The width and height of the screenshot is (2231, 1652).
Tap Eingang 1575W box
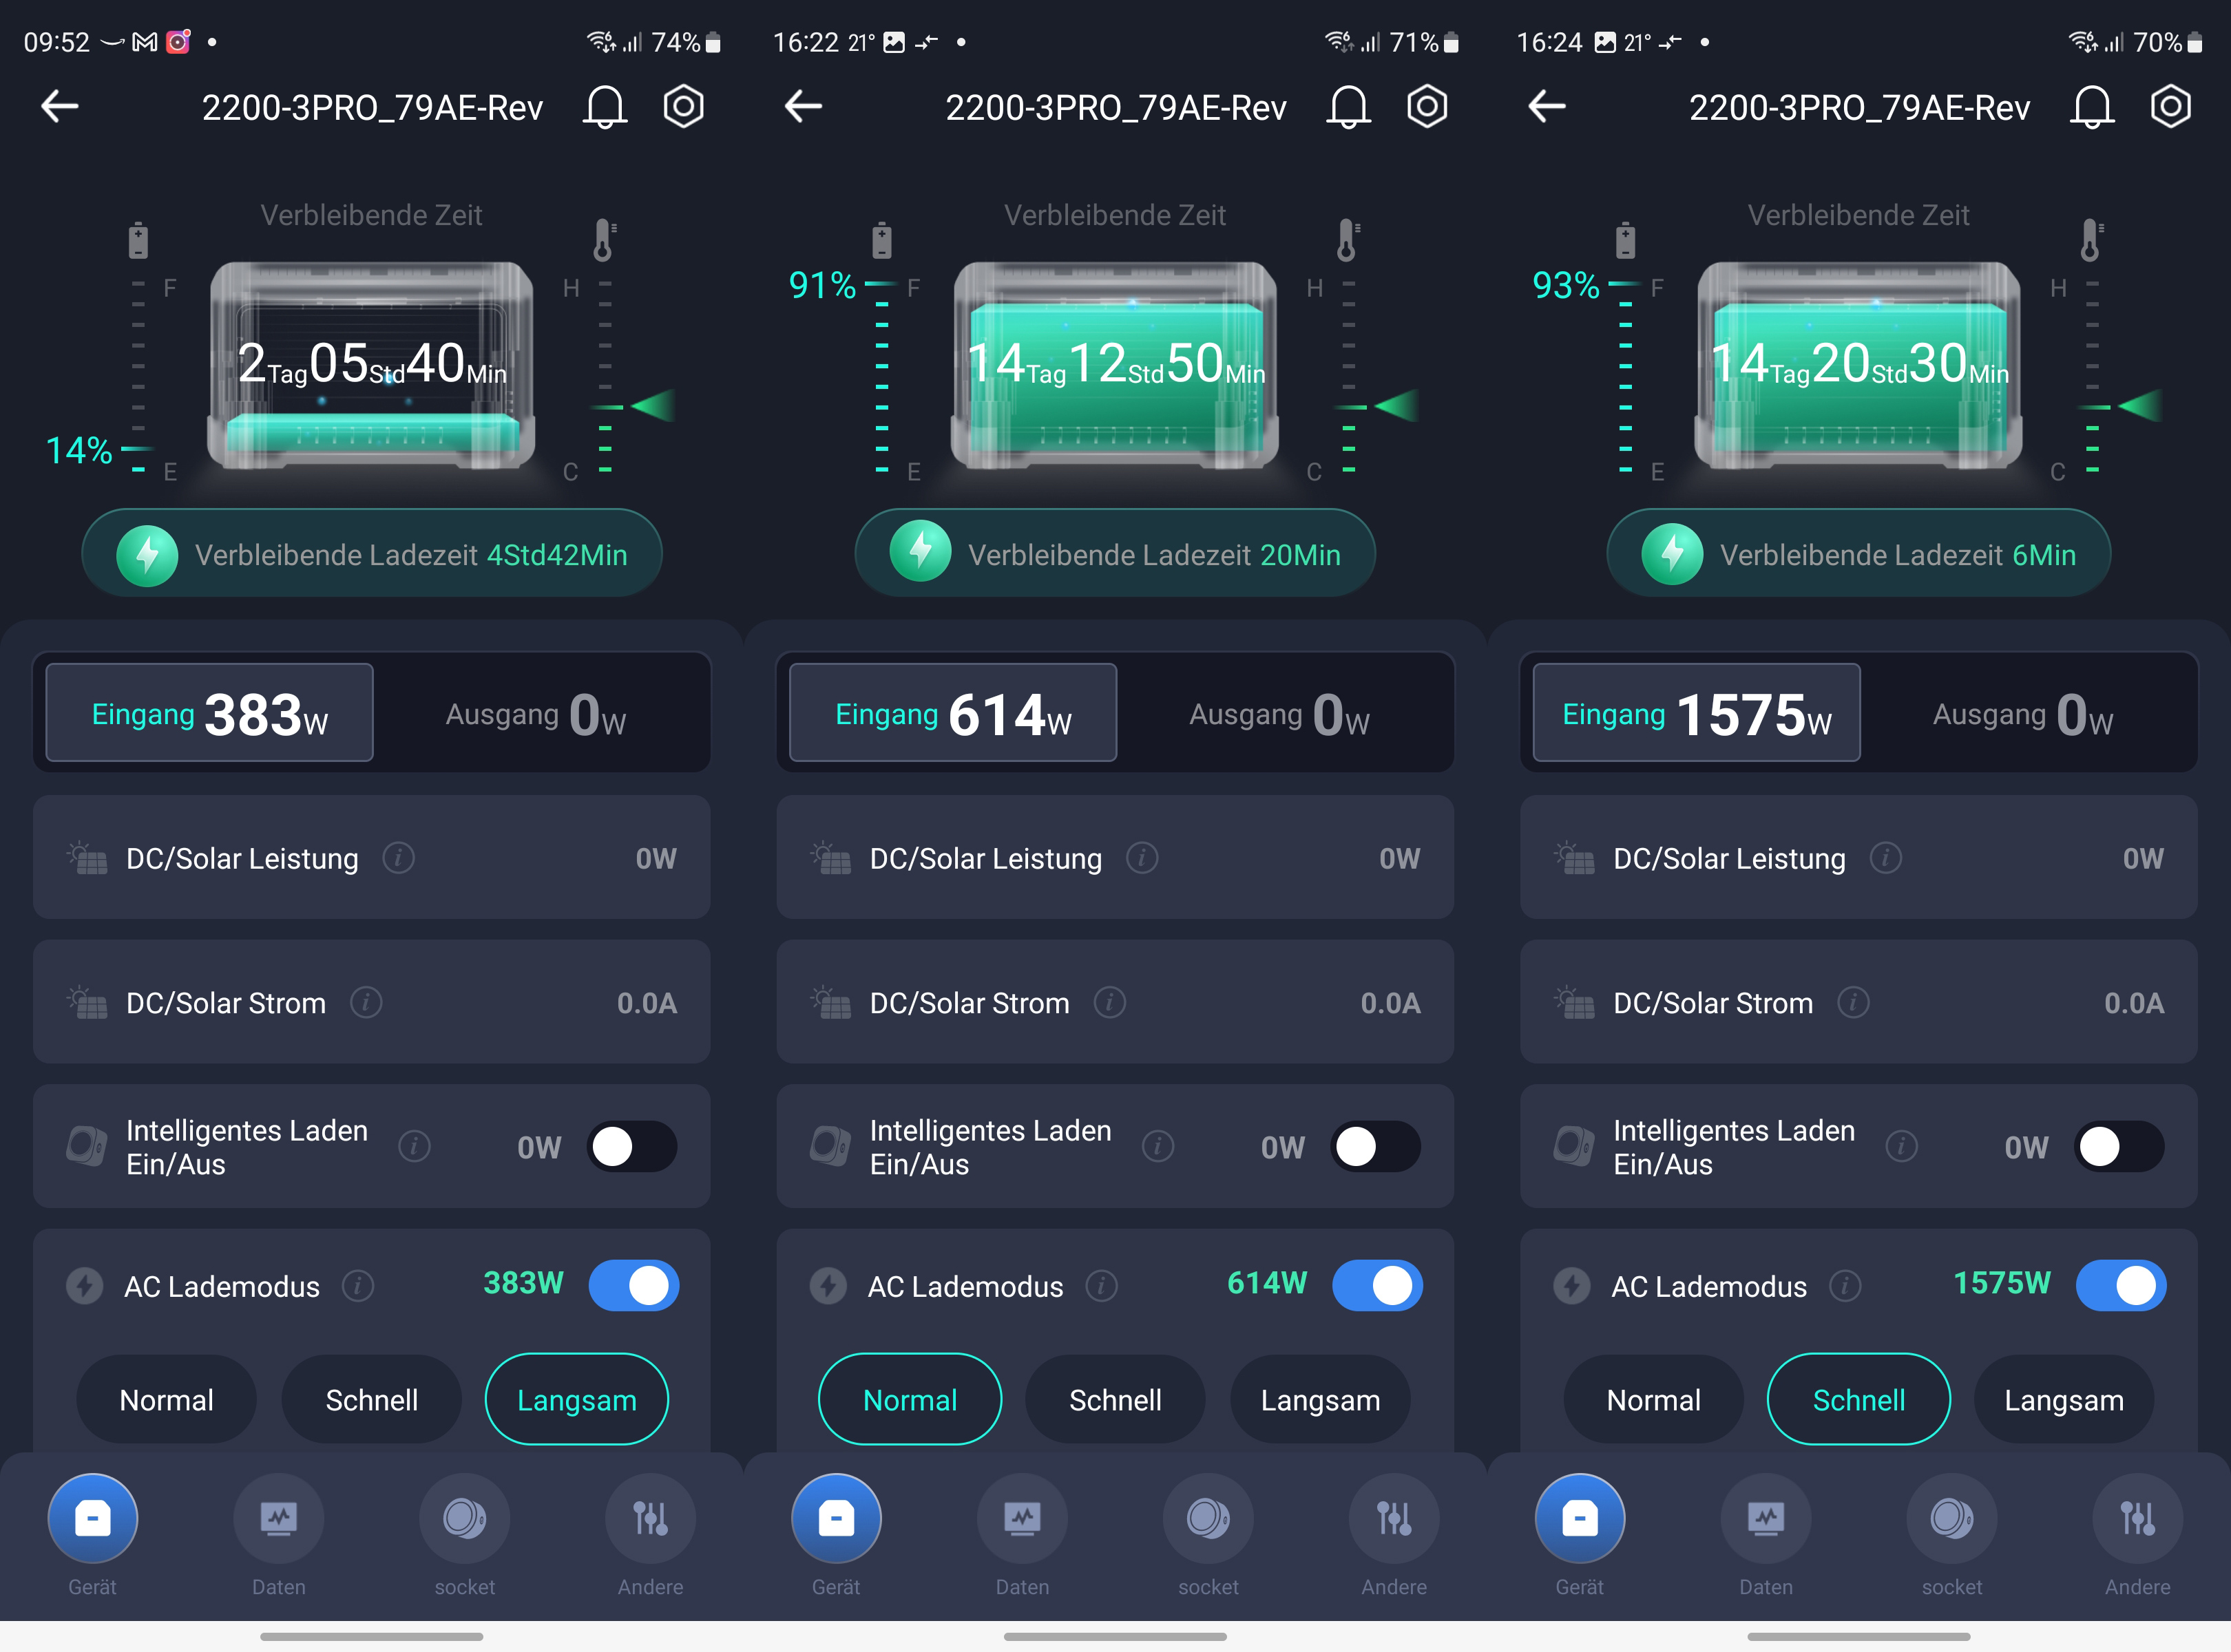1696,714
